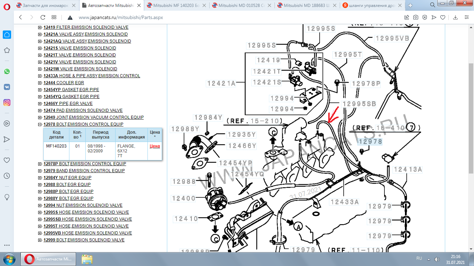Open sidebar setup three-dots menu
Screen dimensions: 474x266
point(7,245)
